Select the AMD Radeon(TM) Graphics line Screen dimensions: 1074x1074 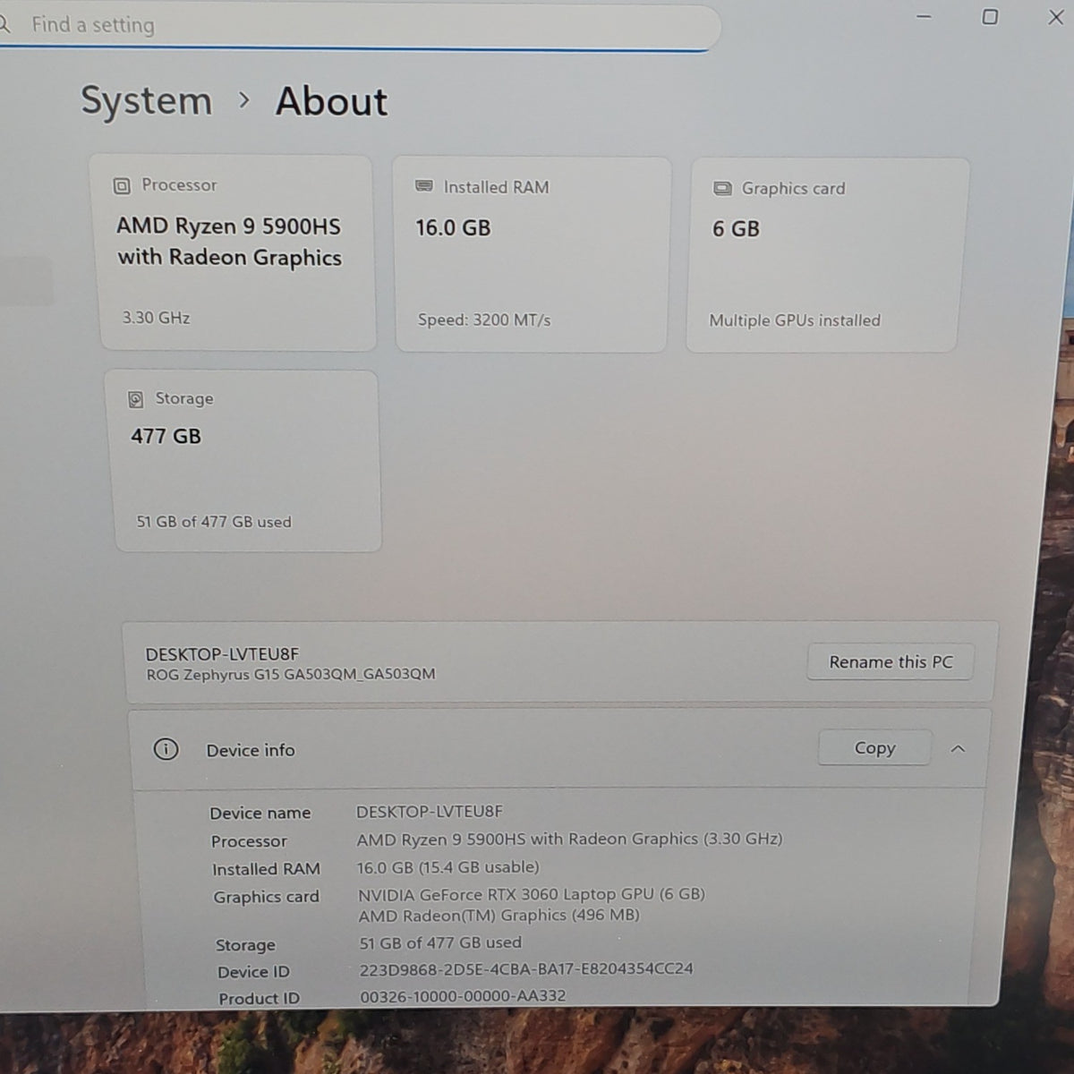[499, 916]
